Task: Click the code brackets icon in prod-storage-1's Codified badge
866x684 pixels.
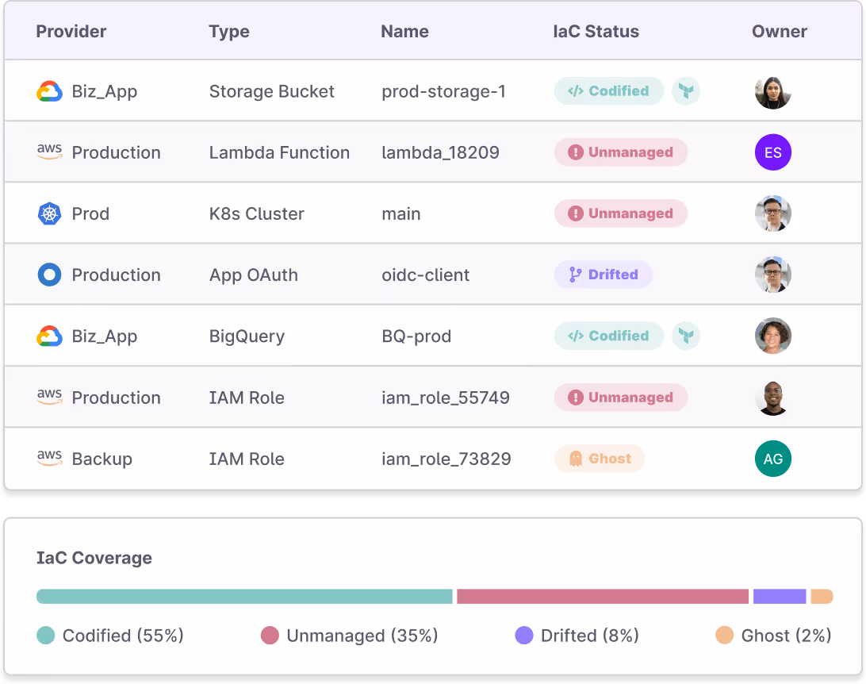Action: click(x=575, y=91)
